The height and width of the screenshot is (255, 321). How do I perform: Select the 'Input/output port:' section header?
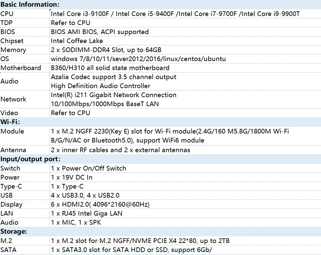click(x=160, y=159)
